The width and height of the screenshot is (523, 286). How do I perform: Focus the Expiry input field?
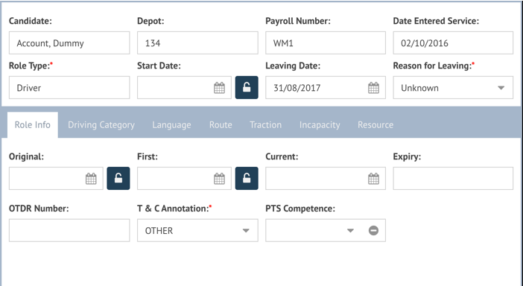pyautogui.click(x=453, y=178)
